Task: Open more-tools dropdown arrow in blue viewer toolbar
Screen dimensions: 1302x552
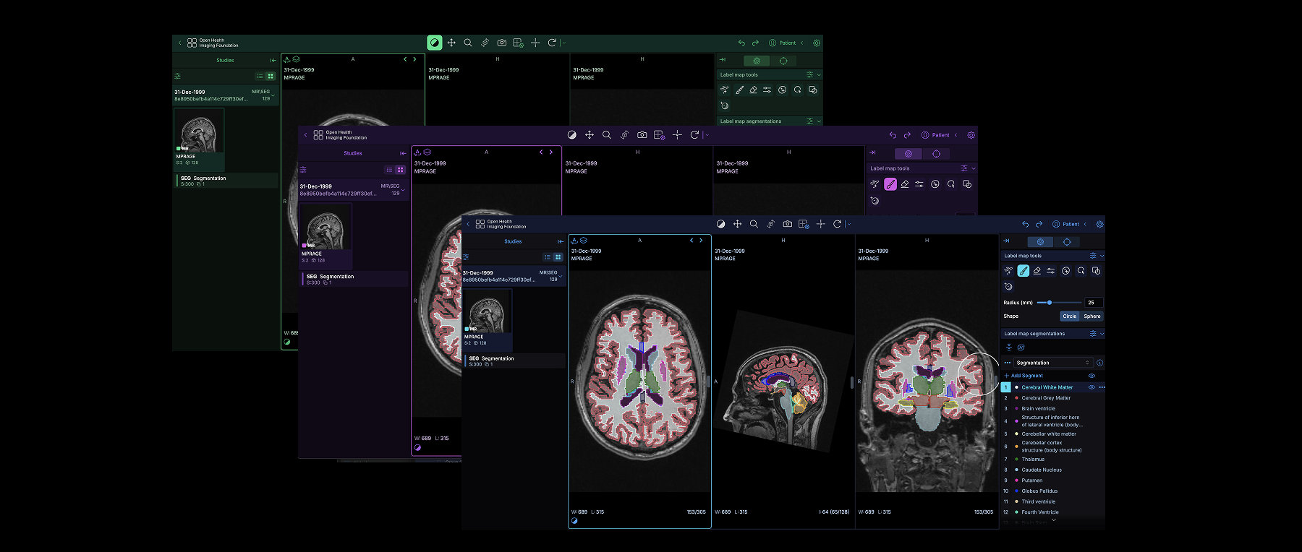Action: coord(849,224)
